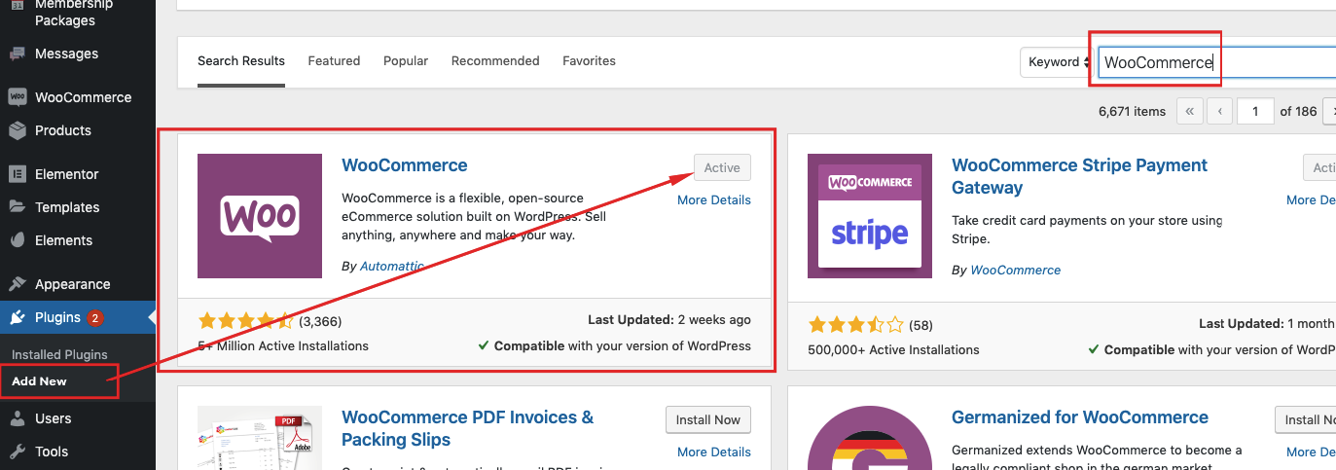Click the Messages envelope icon
This screenshot has height=470, width=1336.
point(17,54)
